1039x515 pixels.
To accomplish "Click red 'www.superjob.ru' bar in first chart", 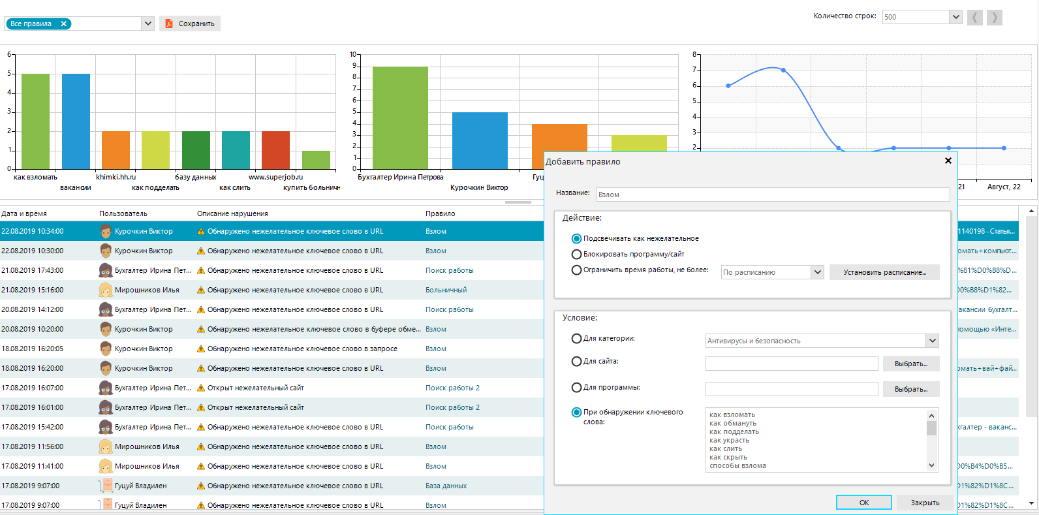I will click(275, 150).
